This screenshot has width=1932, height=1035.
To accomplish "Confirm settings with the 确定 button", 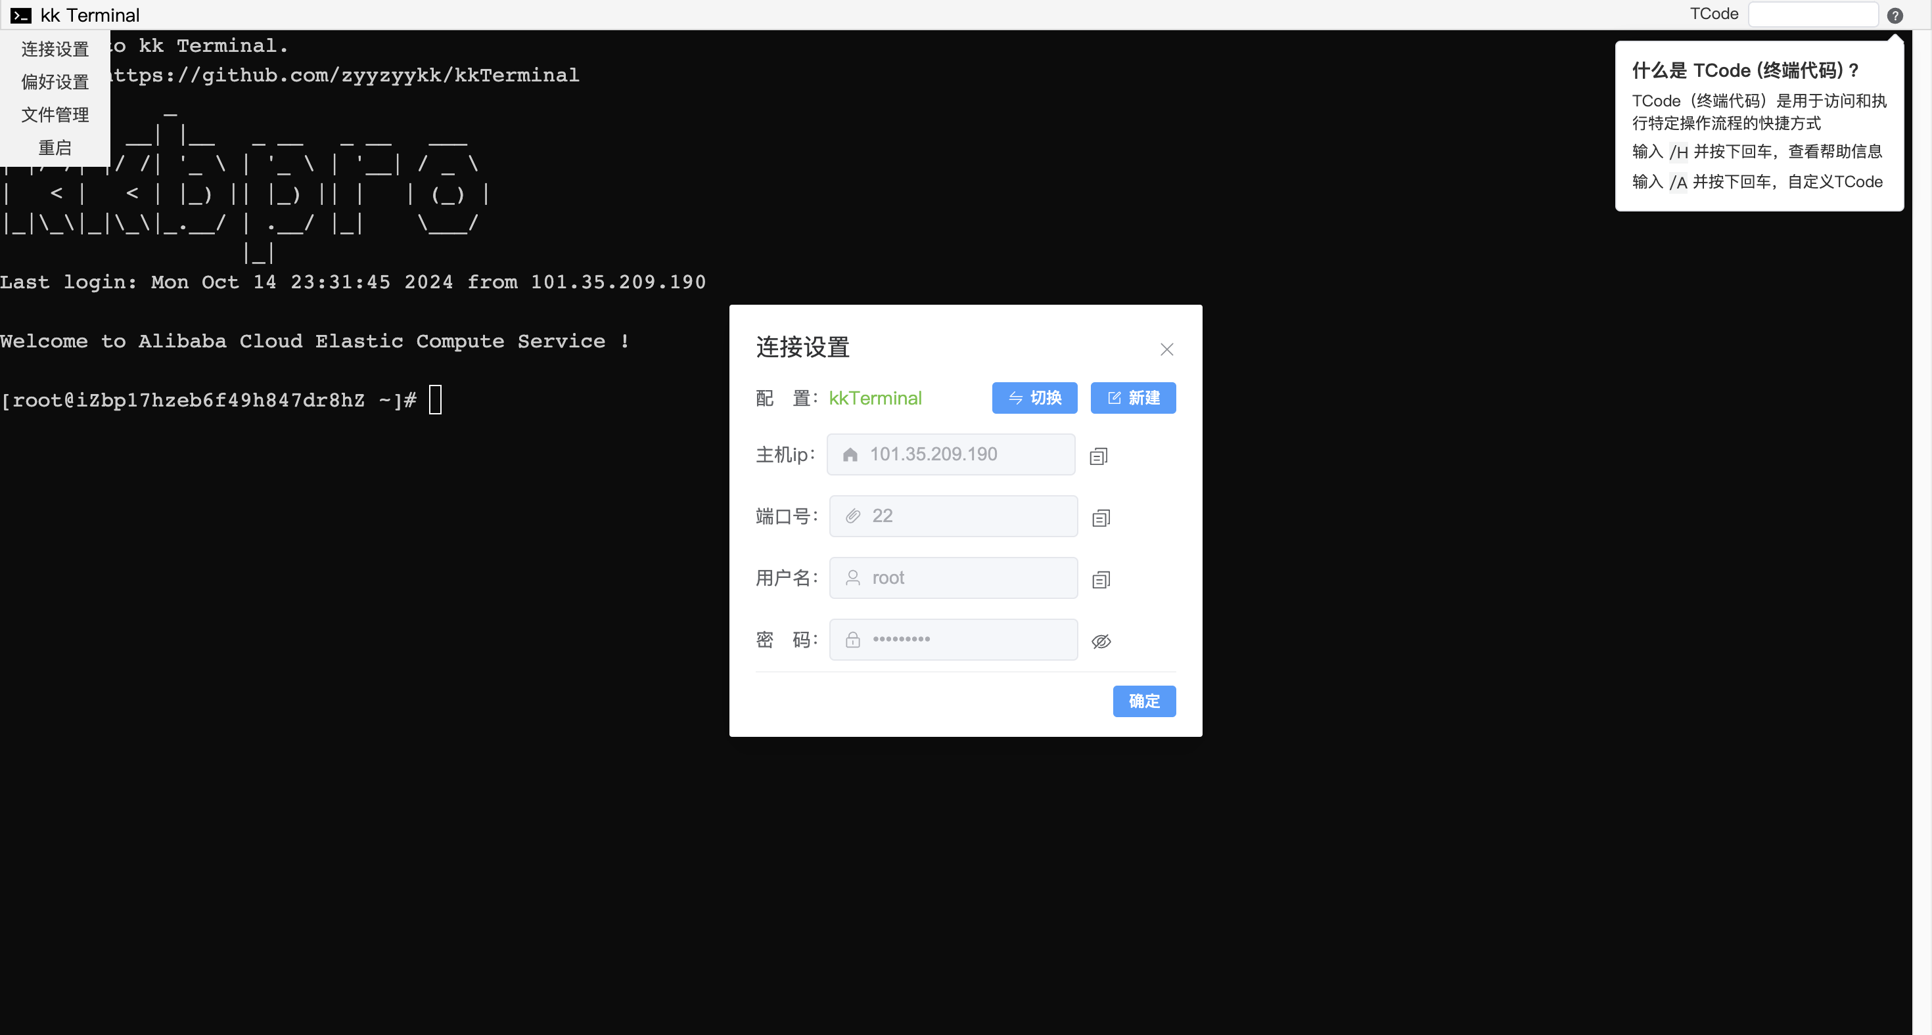I will (x=1143, y=701).
